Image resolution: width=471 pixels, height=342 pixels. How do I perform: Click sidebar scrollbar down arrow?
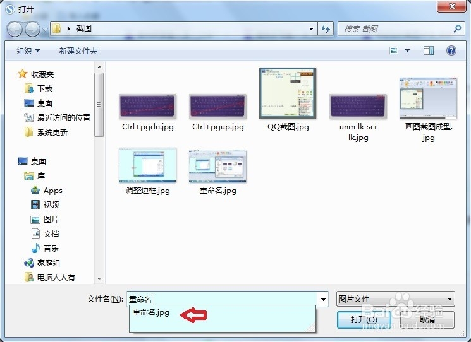point(99,278)
